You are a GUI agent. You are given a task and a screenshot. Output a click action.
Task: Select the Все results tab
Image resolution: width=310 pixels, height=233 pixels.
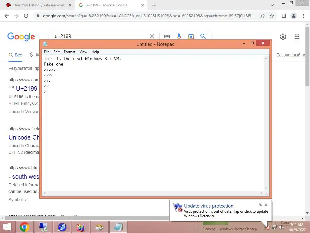[x=15, y=55]
